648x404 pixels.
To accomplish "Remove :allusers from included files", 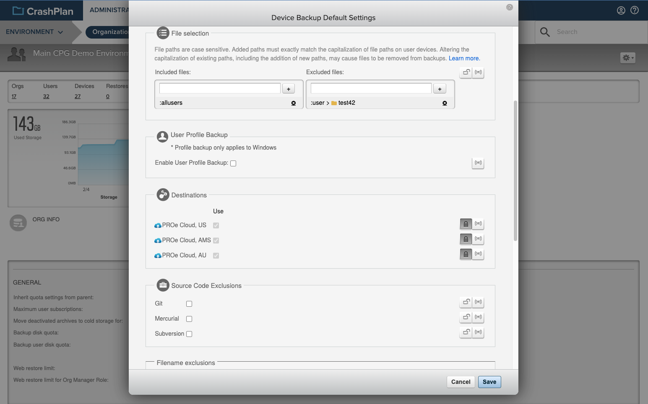I will tap(293, 103).
